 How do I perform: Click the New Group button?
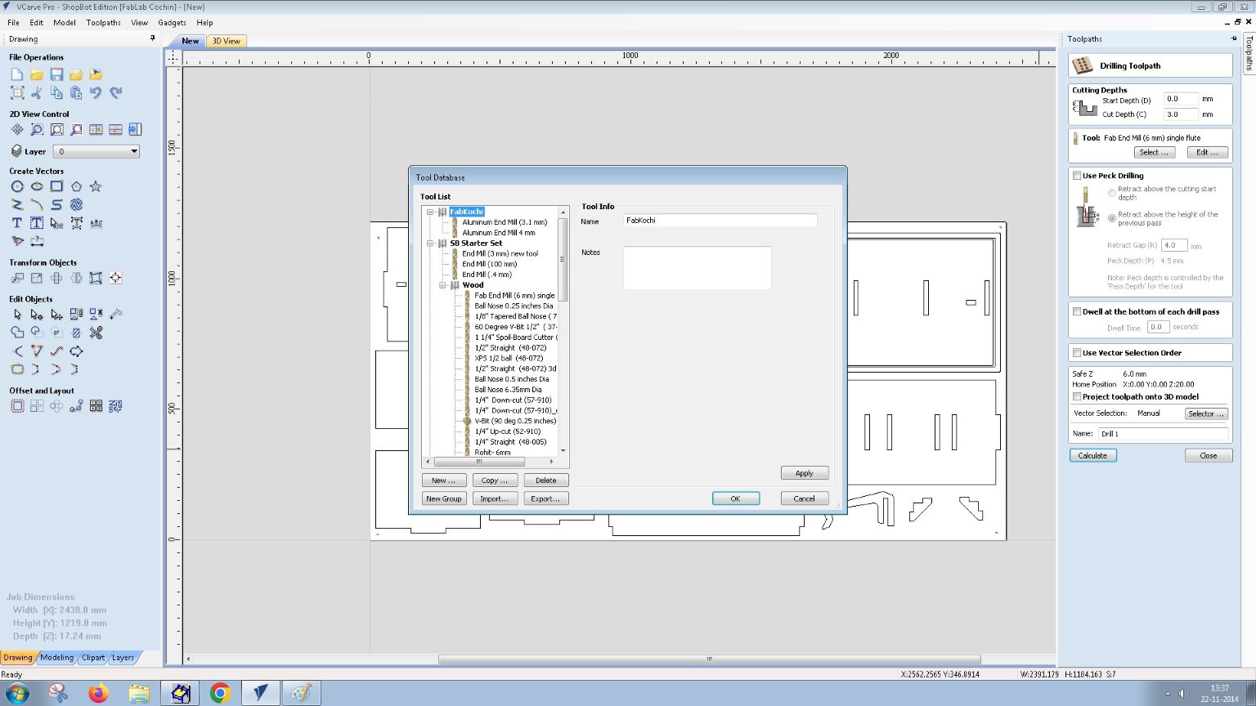tap(444, 498)
